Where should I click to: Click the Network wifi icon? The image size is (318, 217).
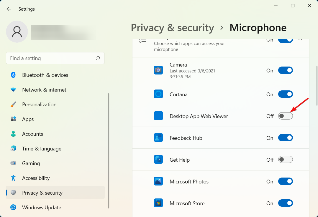13,90
